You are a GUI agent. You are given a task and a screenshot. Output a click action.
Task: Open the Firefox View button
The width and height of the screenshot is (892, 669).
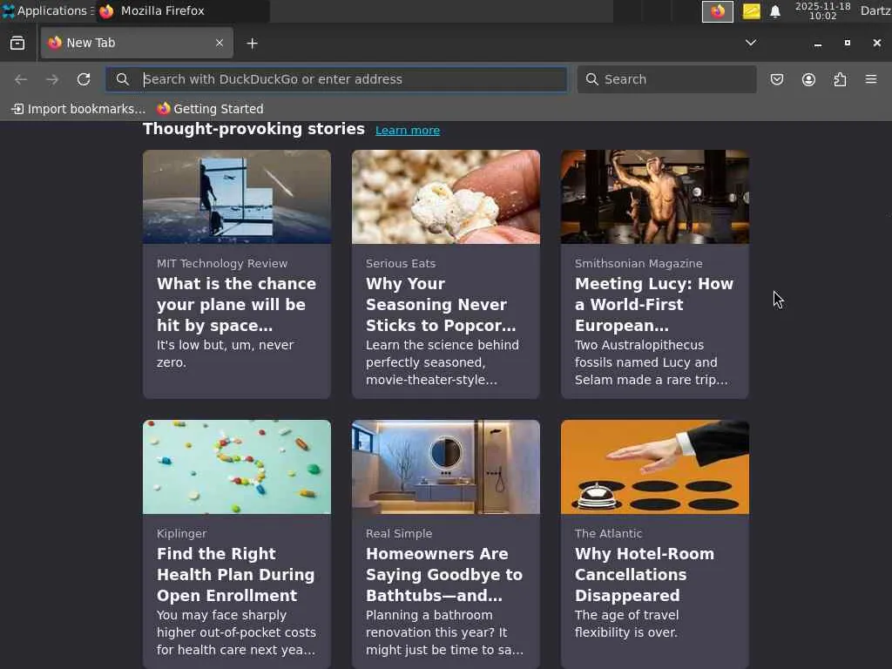tap(17, 43)
